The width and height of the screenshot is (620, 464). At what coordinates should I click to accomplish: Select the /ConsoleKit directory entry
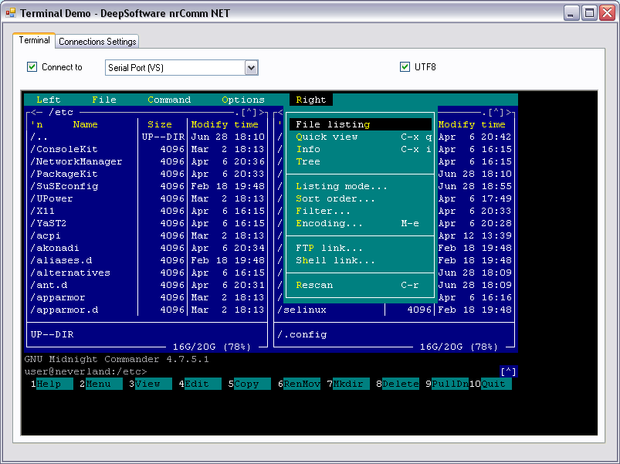pyautogui.click(x=66, y=149)
